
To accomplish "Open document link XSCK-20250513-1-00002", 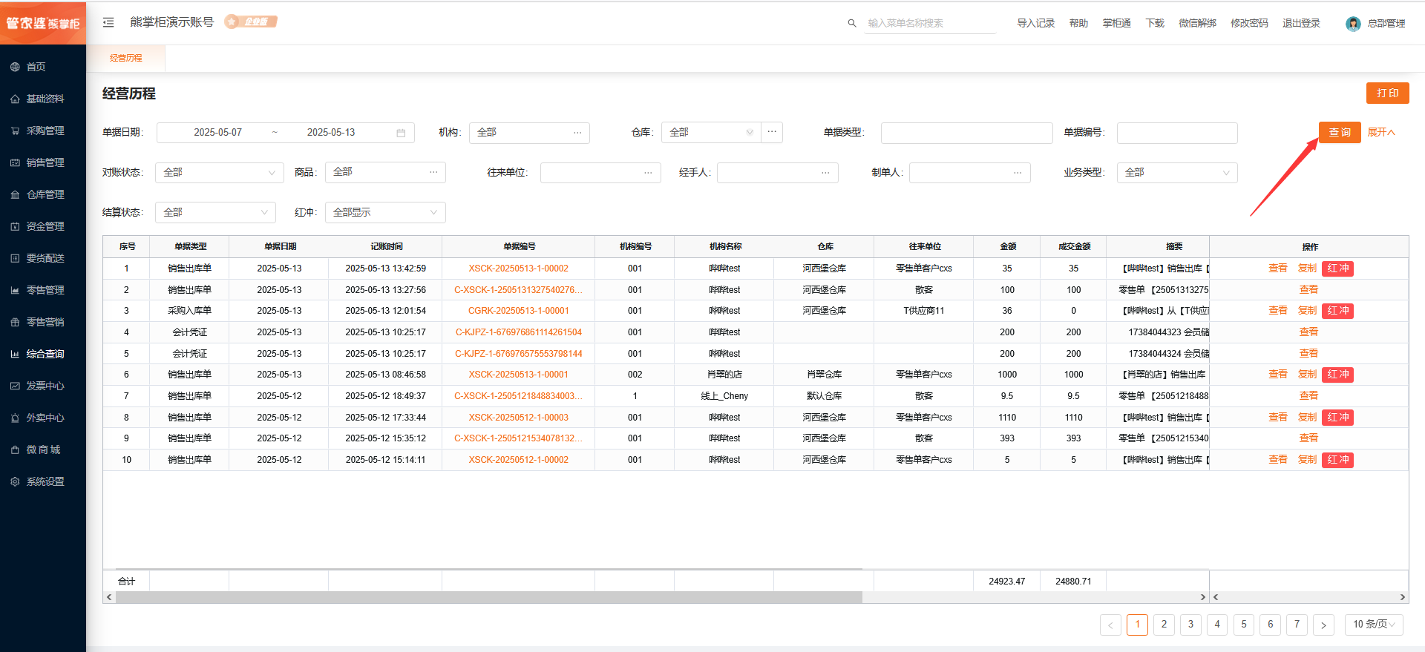I will [x=518, y=269].
